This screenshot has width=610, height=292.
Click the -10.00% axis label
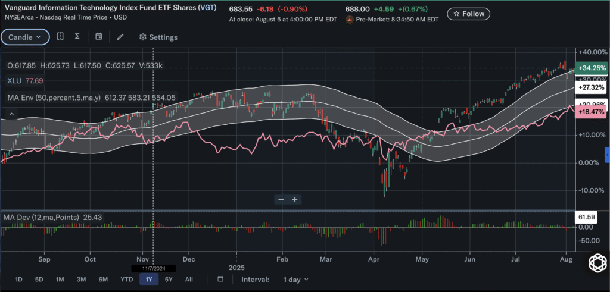click(593, 190)
